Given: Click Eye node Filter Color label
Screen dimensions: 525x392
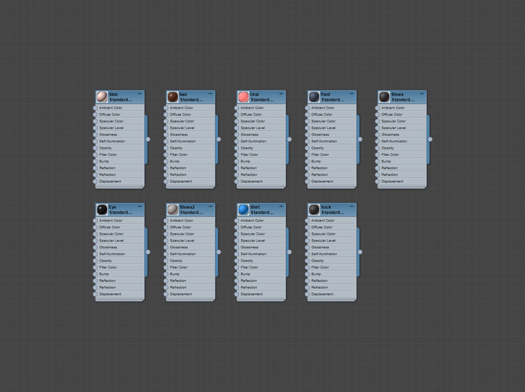Looking at the screenshot, I should point(108,268).
